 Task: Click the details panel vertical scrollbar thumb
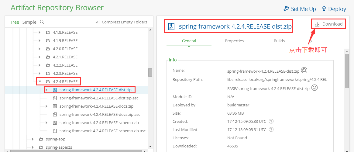point(347,71)
